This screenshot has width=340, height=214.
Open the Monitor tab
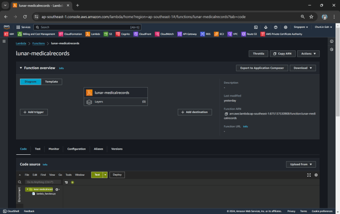tap(54, 149)
